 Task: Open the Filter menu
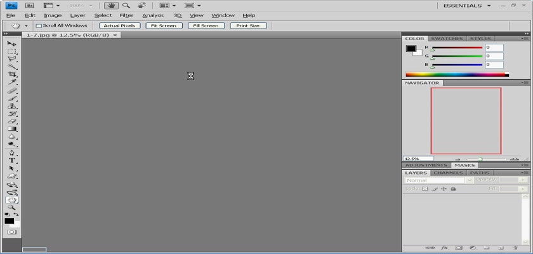pyautogui.click(x=126, y=15)
